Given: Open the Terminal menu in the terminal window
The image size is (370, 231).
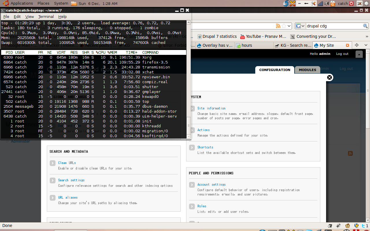Looking at the screenshot, I should tap(46, 16).
